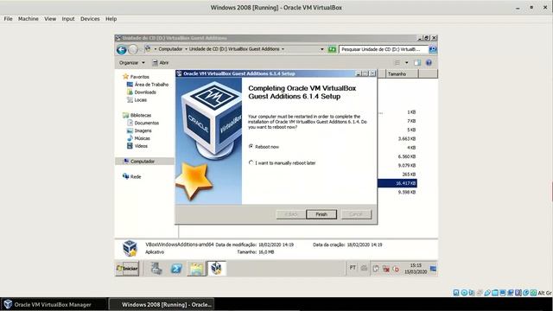Viewport: 553px width, 311px height.
Task: Click the hard disk activity status icon
Action: point(456,293)
